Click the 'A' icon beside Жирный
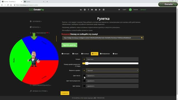The image size is (178, 100). click(x=84, y=71)
